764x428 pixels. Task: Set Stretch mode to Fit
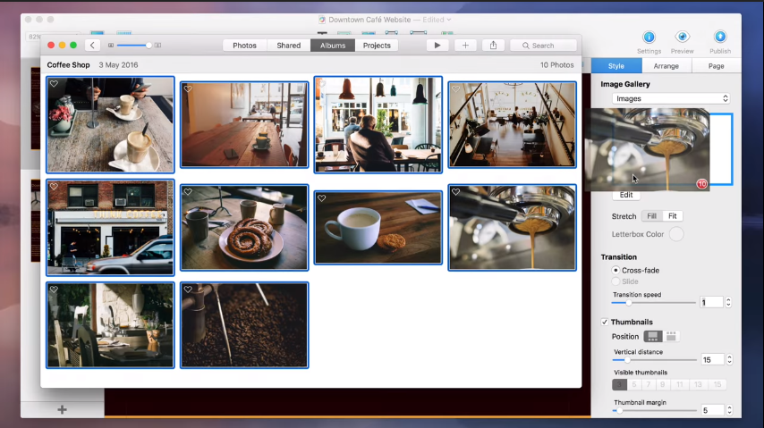point(672,216)
